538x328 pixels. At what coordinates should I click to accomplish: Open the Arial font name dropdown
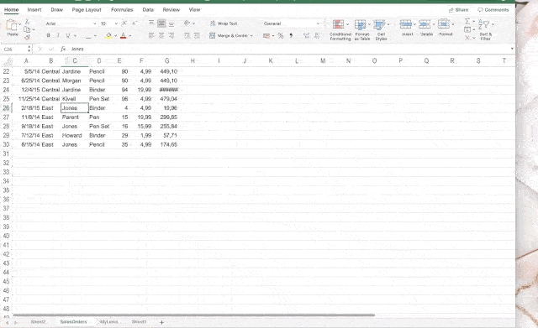(x=94, y=23)
